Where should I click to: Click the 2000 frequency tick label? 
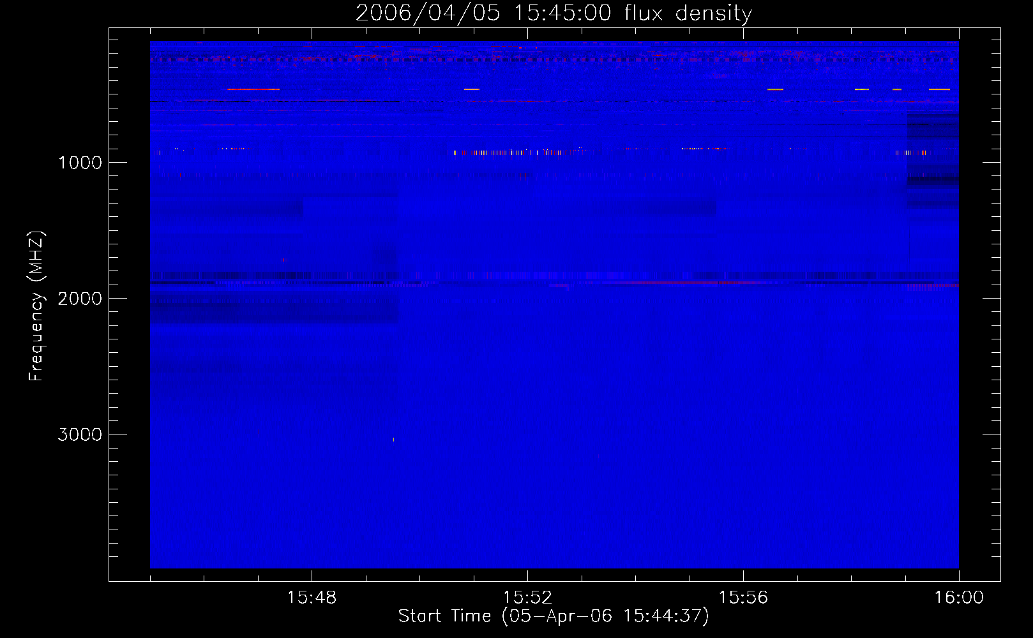(80, 299)
